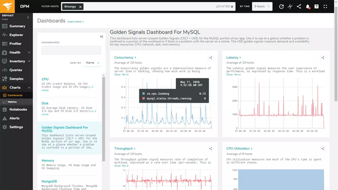Viewport: 338px width, 190px height.
Task: Click the live activity pulse icon
Action: point(290,6)
